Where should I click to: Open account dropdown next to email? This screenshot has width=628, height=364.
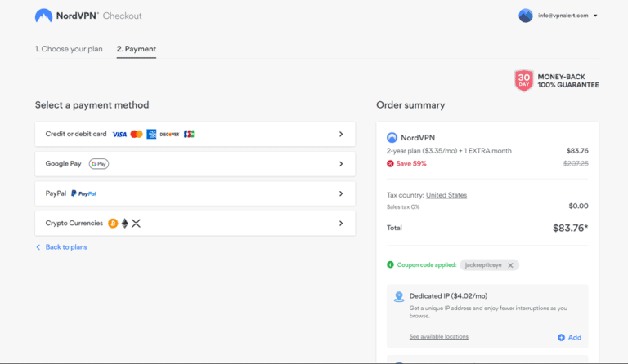[x=595, y=16]
